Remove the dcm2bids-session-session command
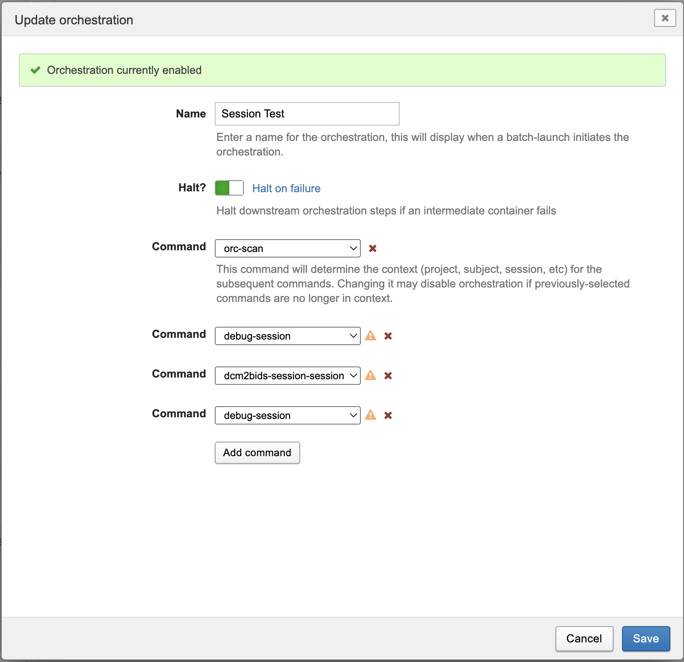Image resolution: width=684 pixels, height=662 pixels. point(388,376)
